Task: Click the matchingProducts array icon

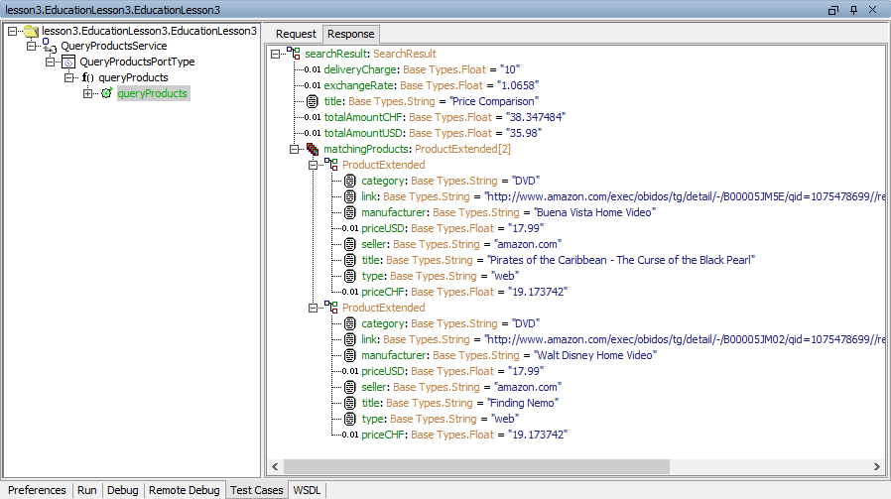Action: (x=312, y=149)
